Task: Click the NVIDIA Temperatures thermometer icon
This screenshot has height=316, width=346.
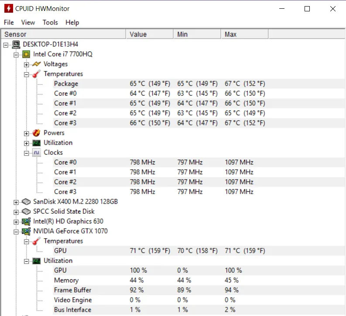Action: [37, 241]
